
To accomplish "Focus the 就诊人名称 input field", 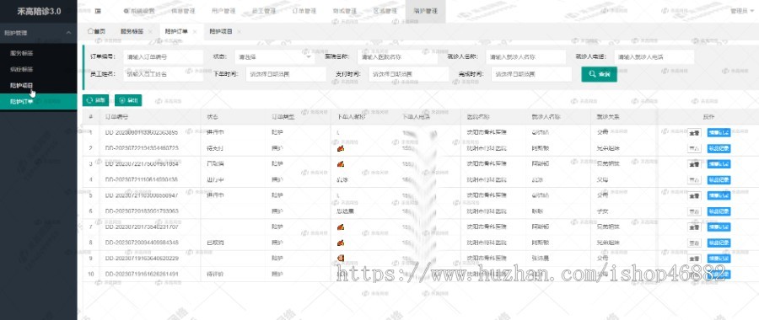I will [525, 56].
